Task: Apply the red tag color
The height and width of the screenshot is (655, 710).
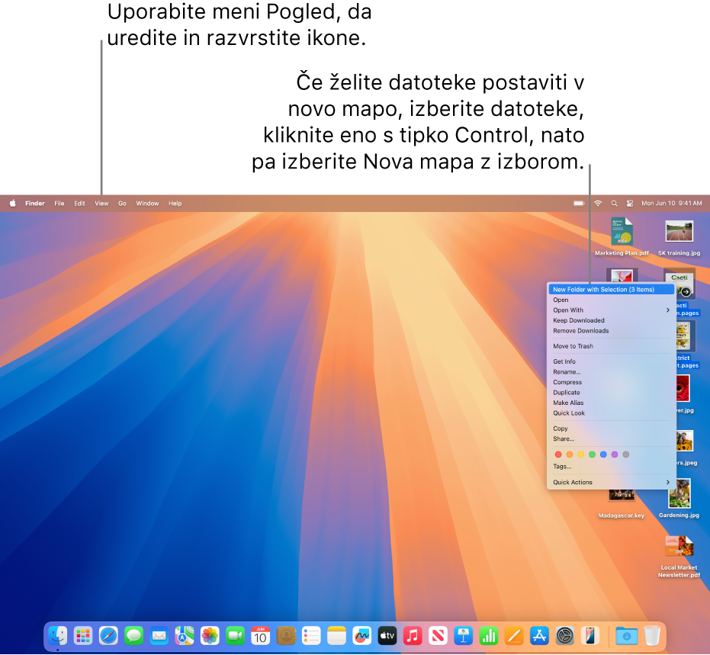Action: click(x=558, y=454)
